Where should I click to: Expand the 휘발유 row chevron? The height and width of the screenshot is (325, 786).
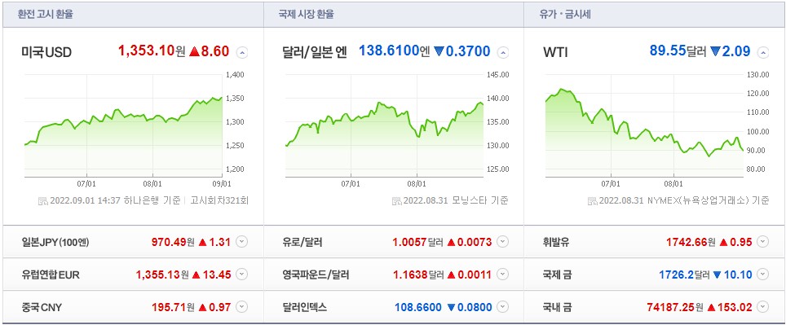click(763, 242)
